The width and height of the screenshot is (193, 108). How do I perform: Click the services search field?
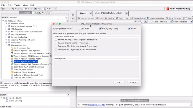(x=37, y=95)
